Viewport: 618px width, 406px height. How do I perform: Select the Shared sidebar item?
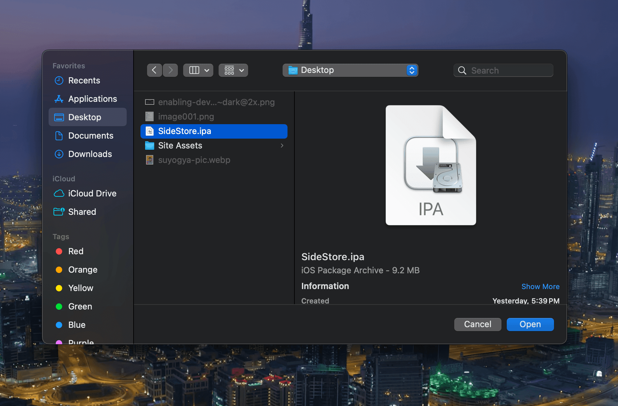tap(82, 212)
